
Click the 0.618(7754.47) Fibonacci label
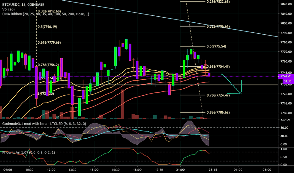(x=218, y=67)
